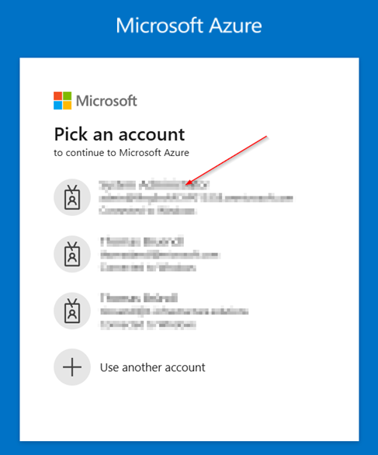Click first account's connected-to-Windows status line
The width and height of the screenshot is (378, 455).
[147, 210]
